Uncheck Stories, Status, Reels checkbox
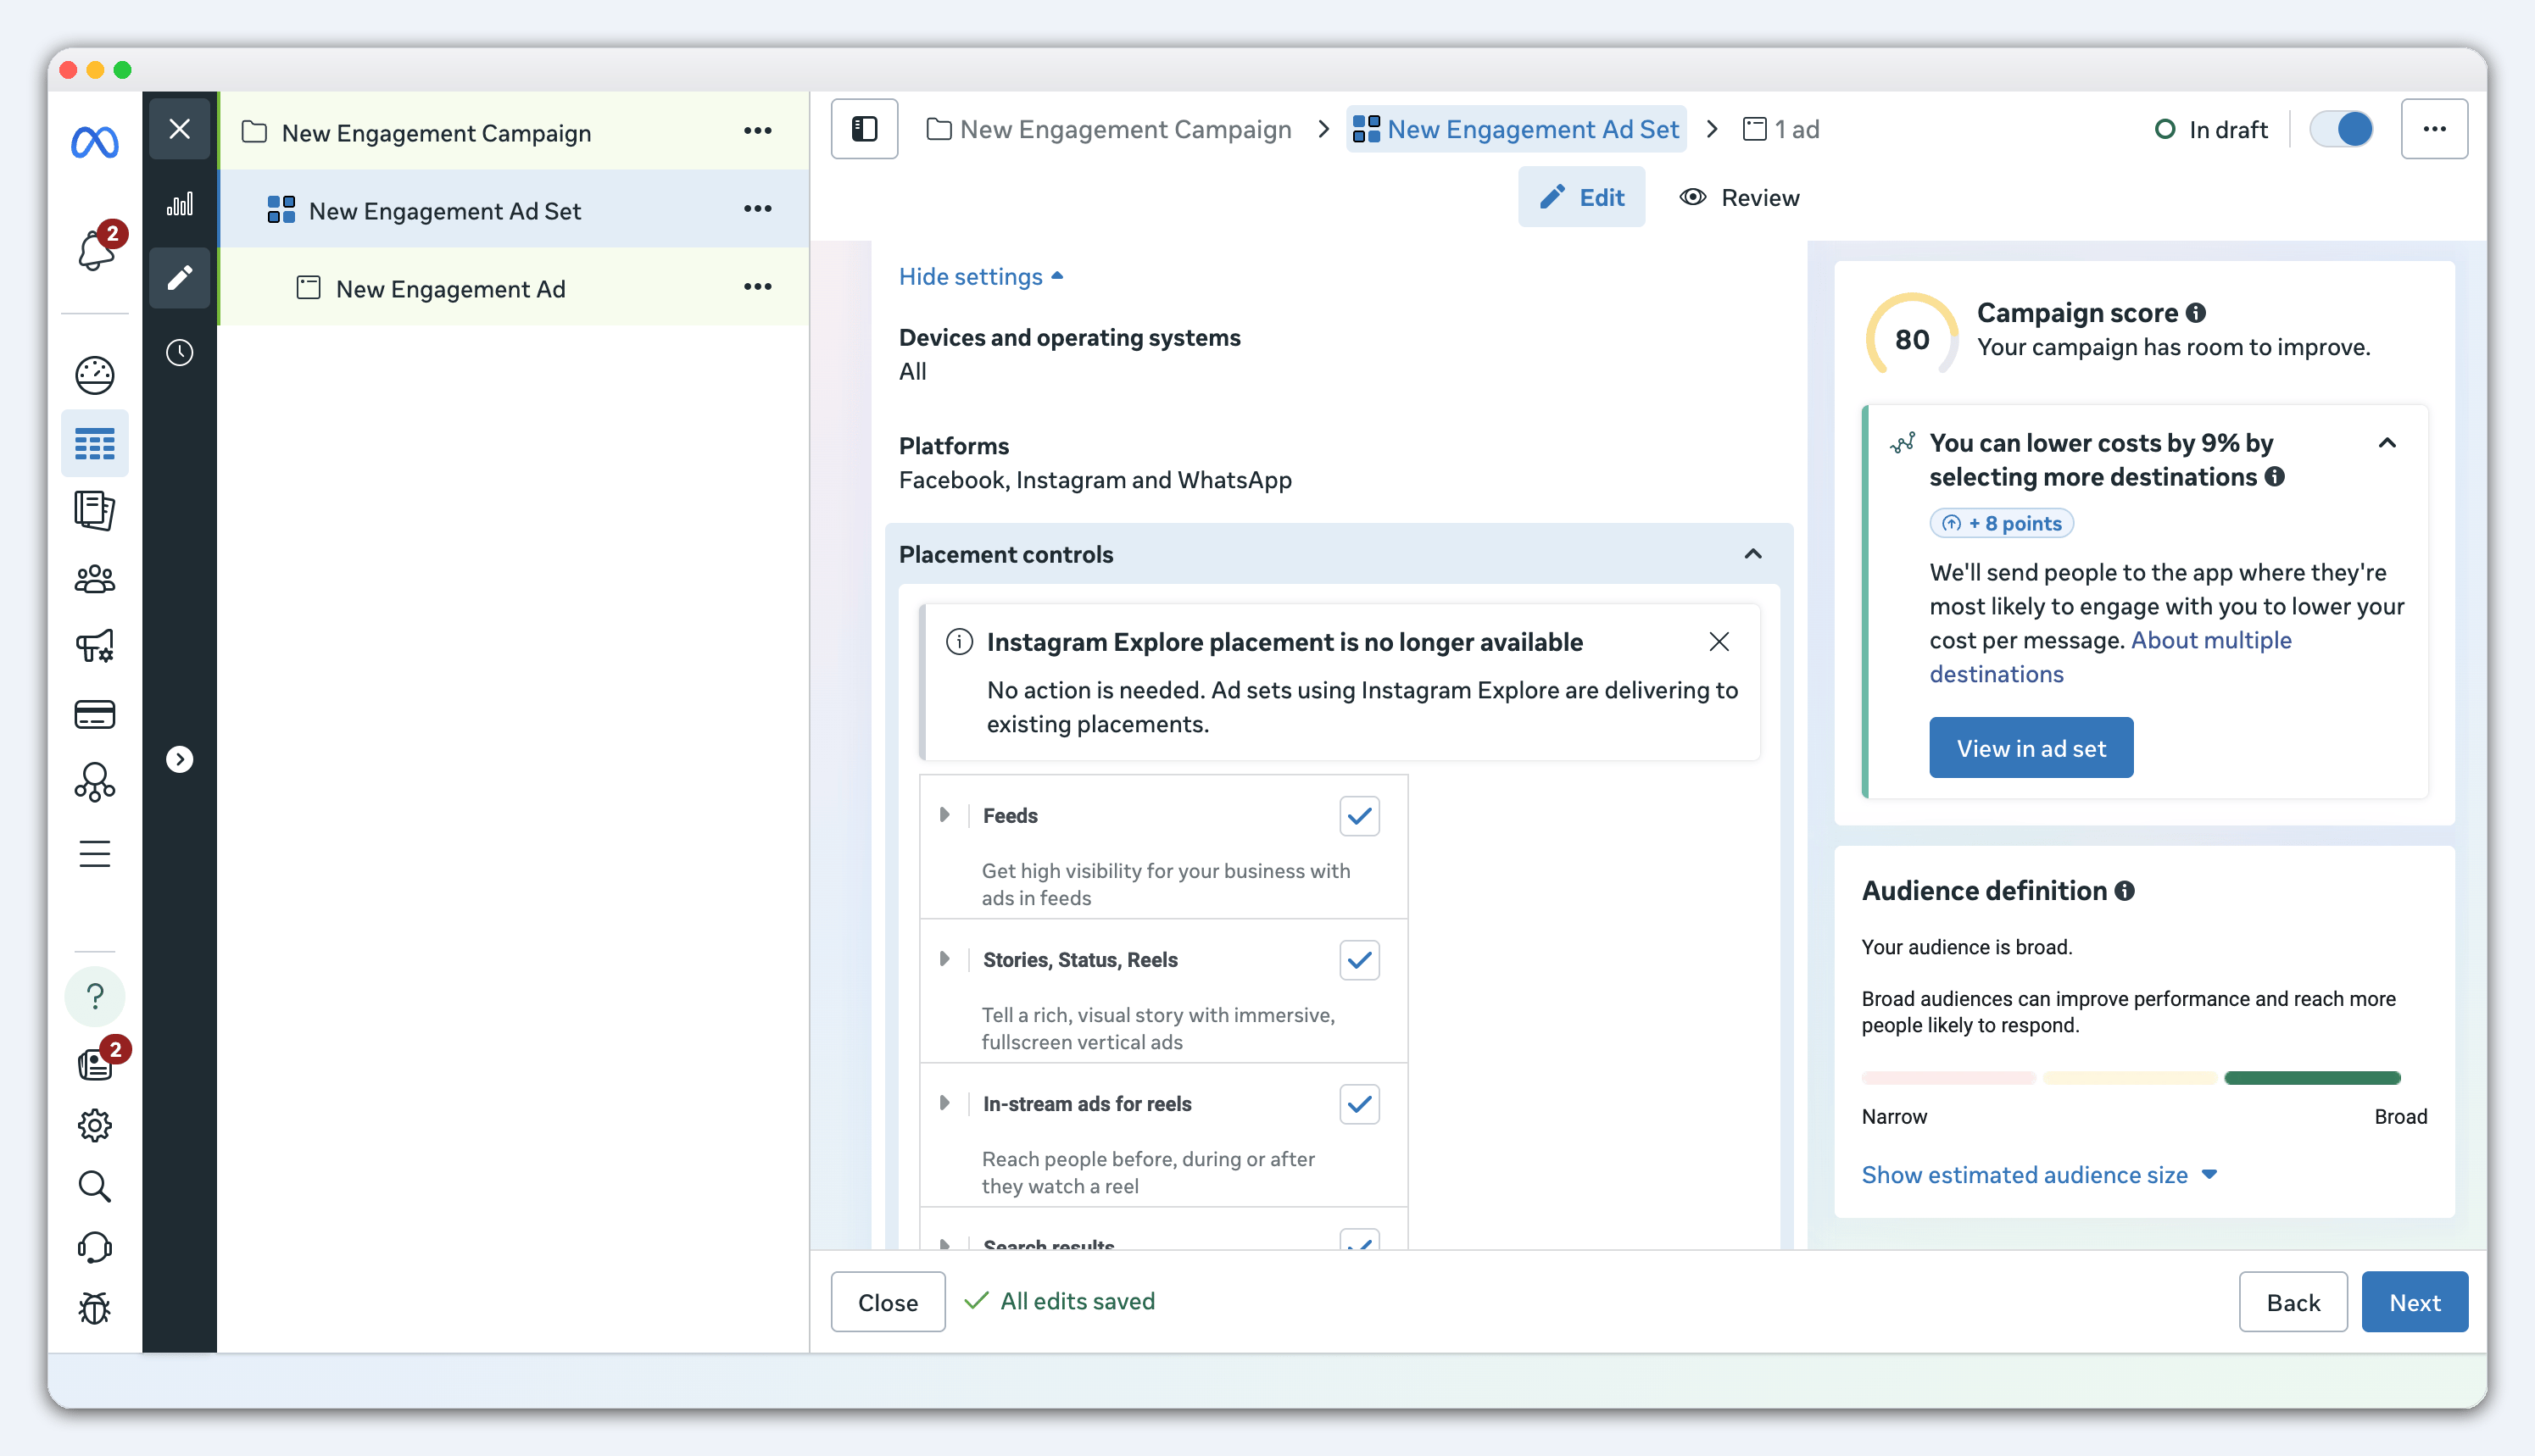Screen dimensions: 2535x1456 (x=1360, y=960)
